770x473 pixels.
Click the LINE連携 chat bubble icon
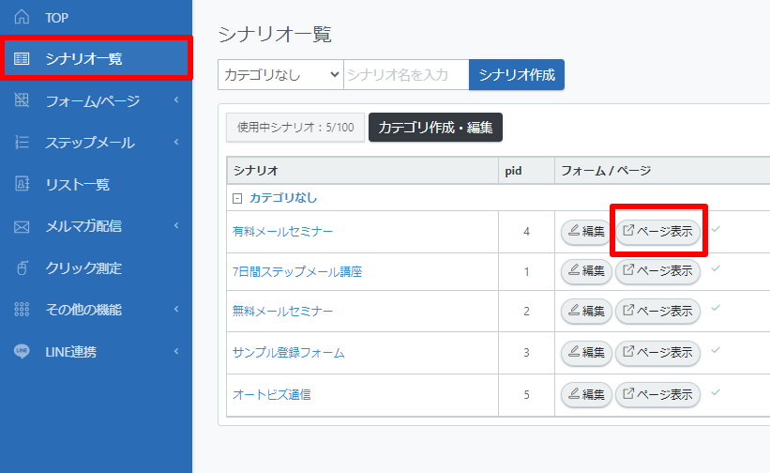click(x=23, y=351)
